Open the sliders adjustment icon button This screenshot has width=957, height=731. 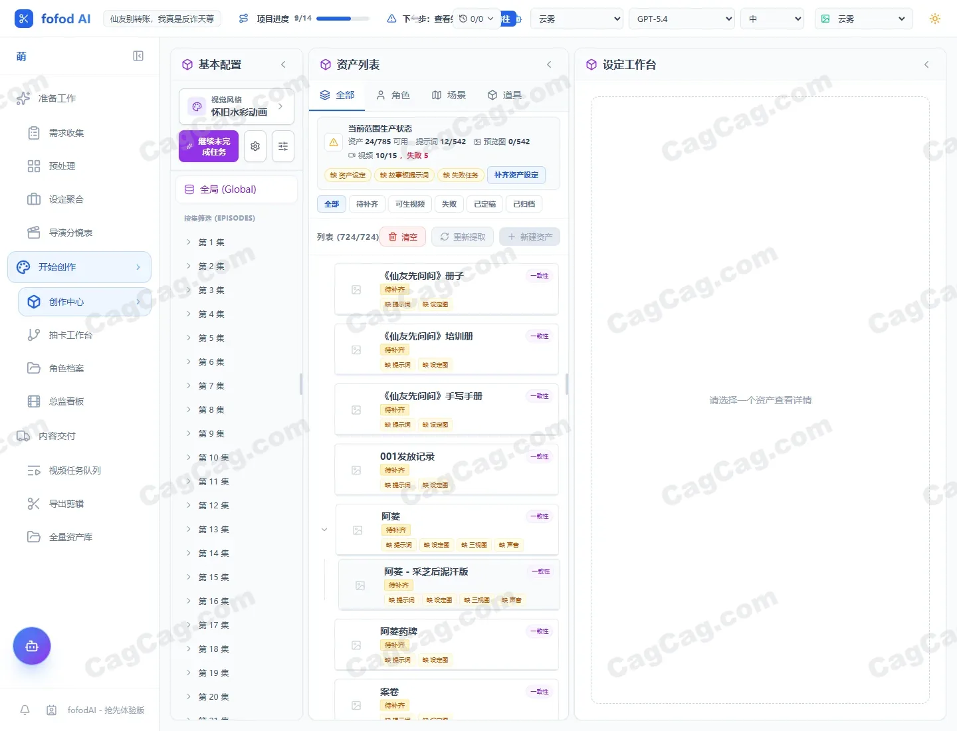[283, 146]
